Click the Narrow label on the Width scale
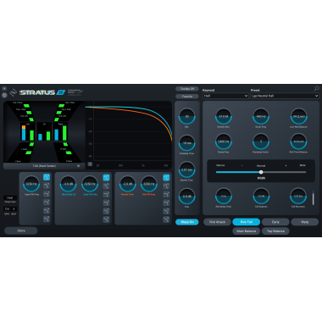 tap(220, 165)
